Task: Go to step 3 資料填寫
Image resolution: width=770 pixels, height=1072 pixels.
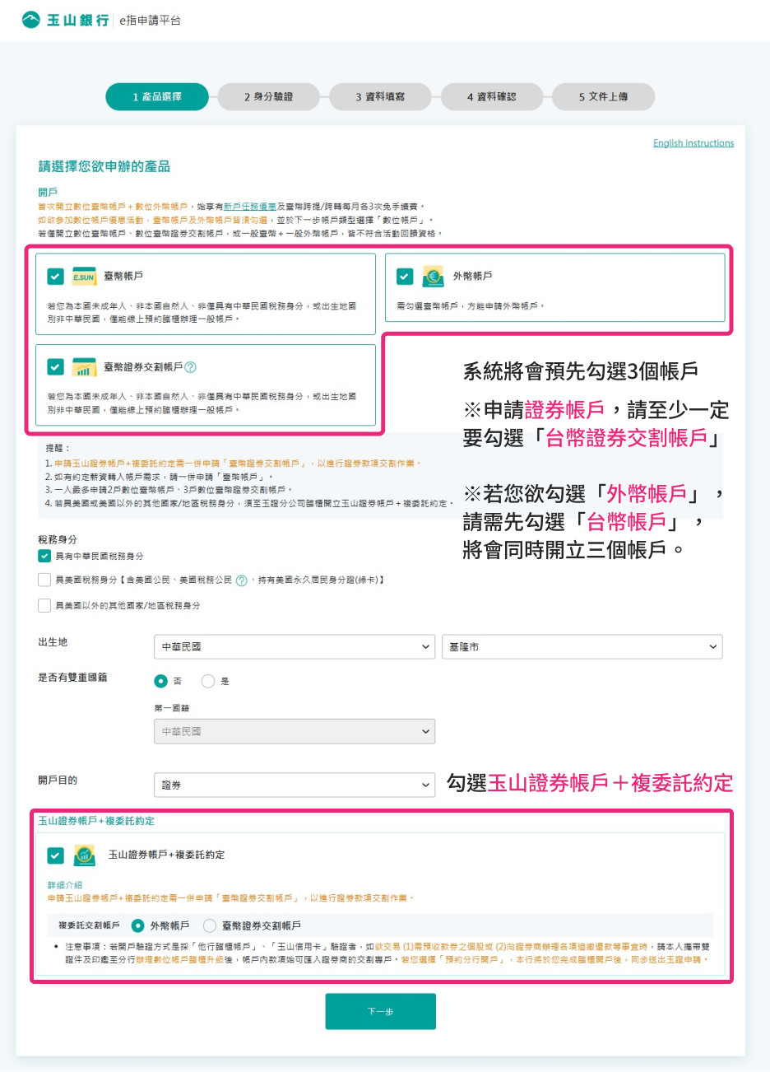Action: (380, 96)
